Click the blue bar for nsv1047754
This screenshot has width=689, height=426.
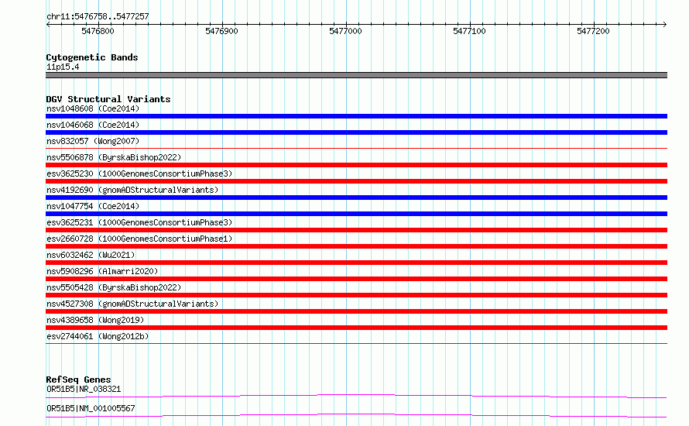tap(356, 214)
